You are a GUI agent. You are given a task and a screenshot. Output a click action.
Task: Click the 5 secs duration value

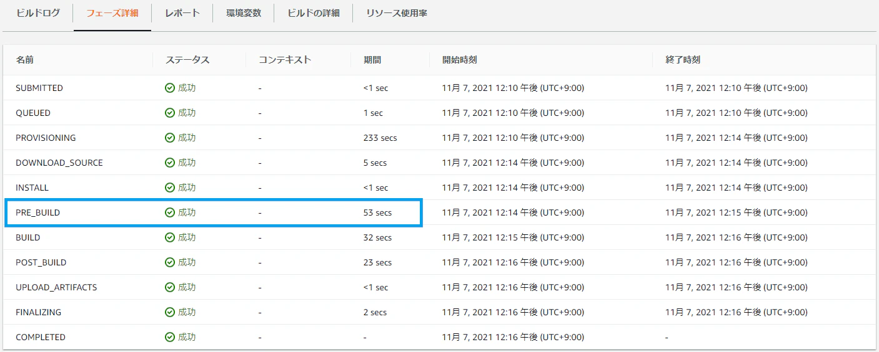pos(375,163)
